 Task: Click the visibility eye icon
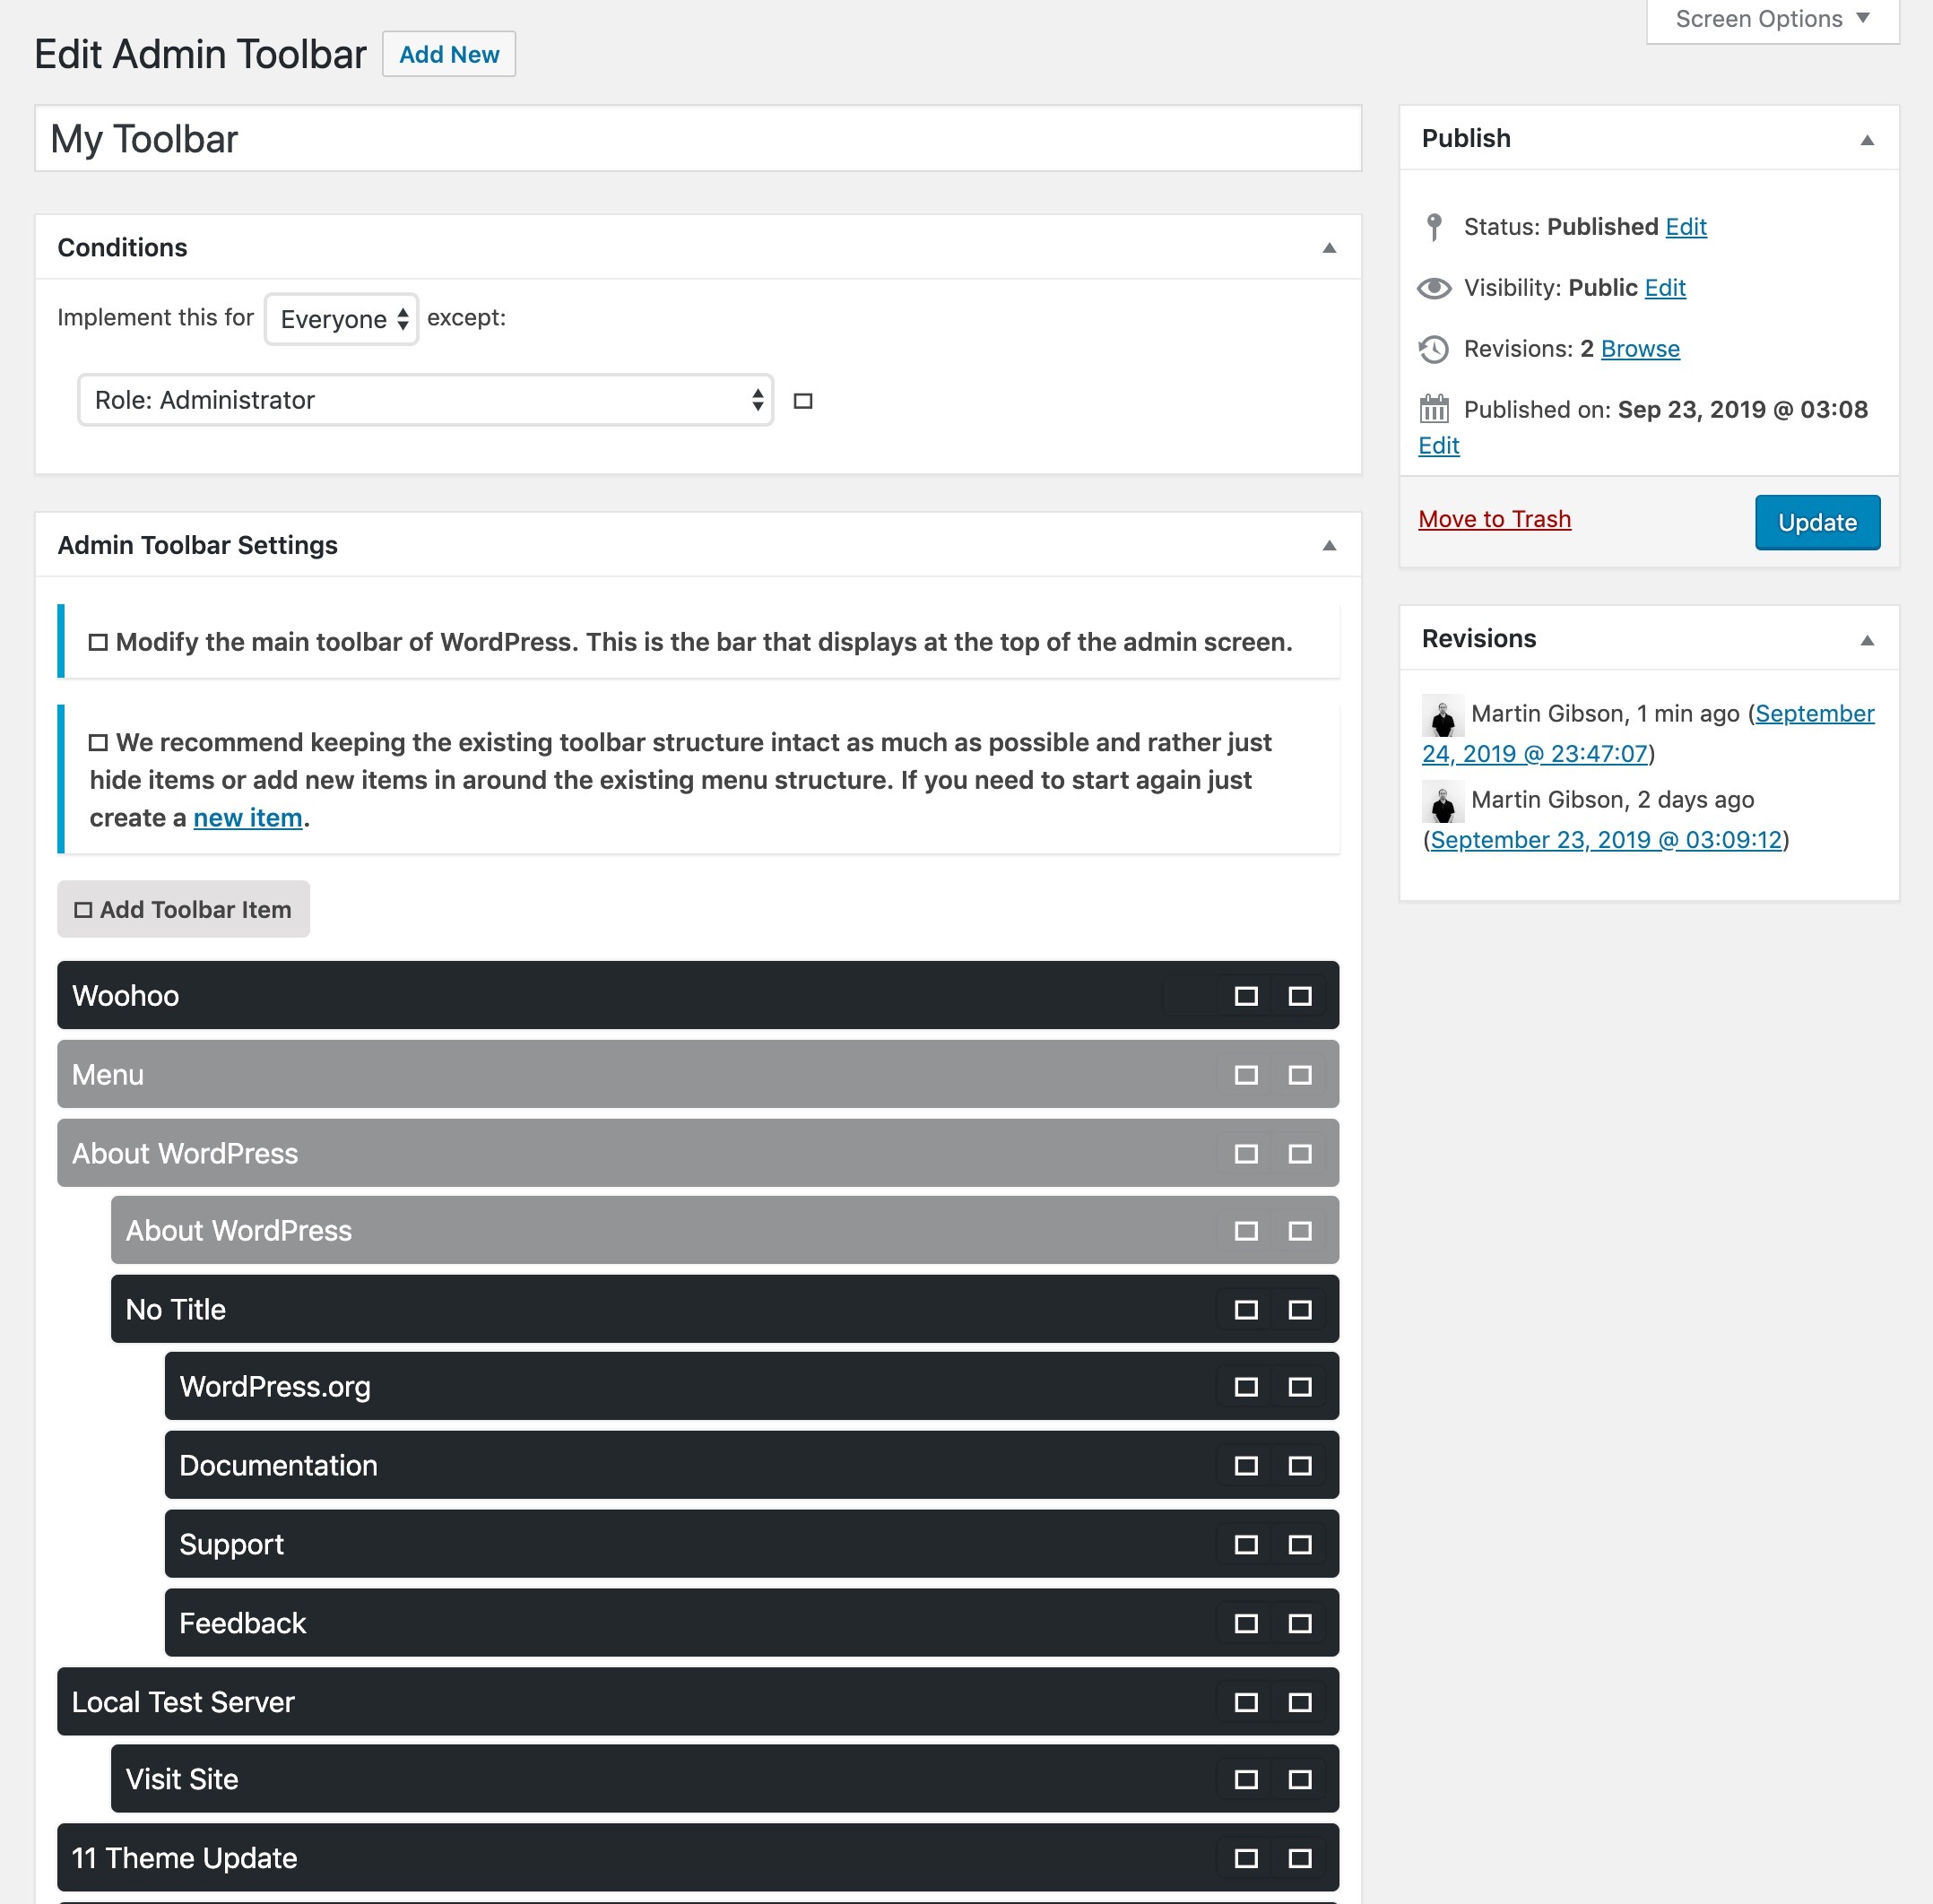(x=1434, y=288)
